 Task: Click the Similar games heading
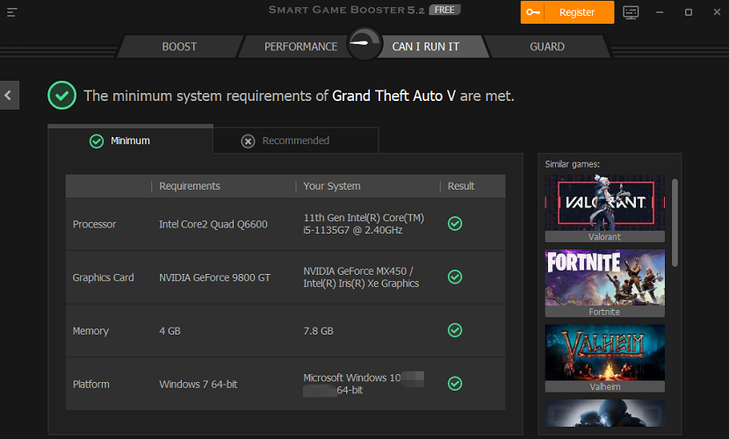(x=573, y=164)
